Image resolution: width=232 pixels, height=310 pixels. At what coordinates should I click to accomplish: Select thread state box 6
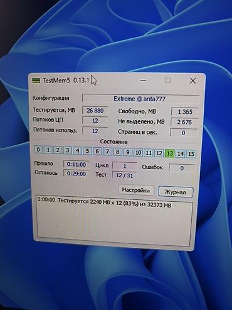(x=97, y=151)
